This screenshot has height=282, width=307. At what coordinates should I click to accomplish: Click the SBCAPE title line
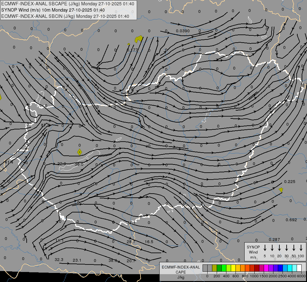(x=68, y=4)
